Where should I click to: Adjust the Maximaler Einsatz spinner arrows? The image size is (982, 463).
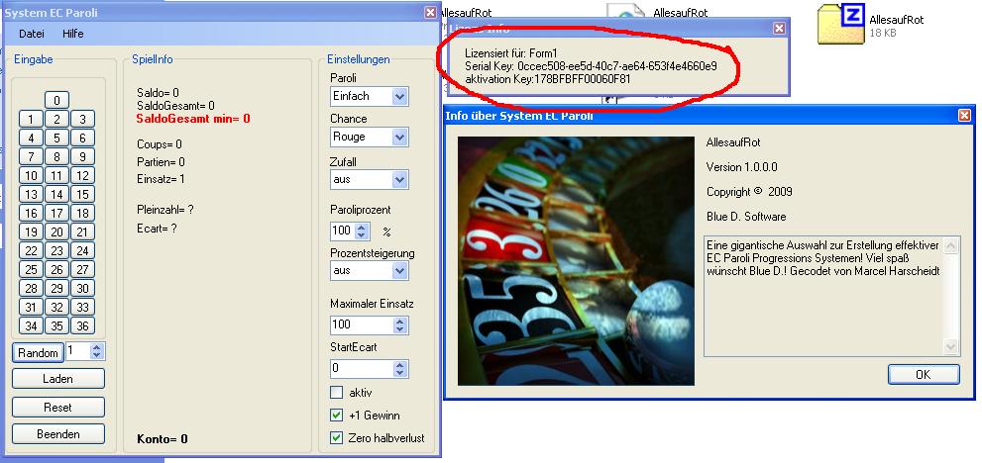pos(400,324)
